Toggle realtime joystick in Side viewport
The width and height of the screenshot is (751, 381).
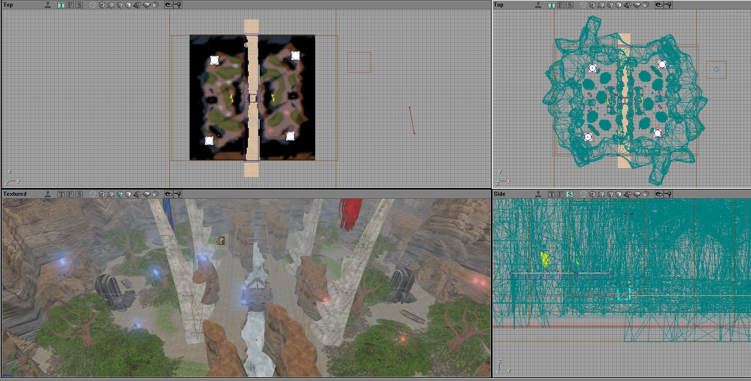click(538, 194)
